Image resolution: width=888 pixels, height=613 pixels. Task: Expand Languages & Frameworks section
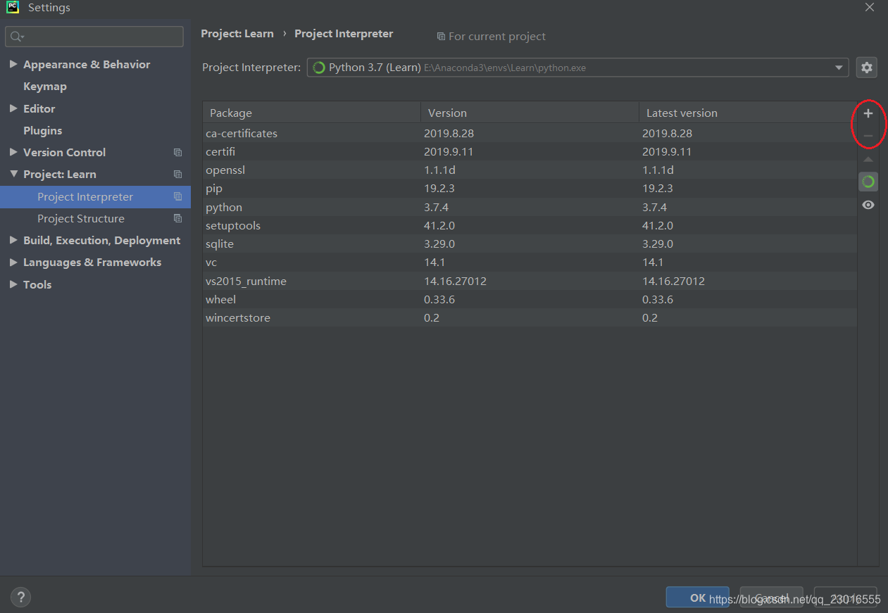(x=13, y=262)
